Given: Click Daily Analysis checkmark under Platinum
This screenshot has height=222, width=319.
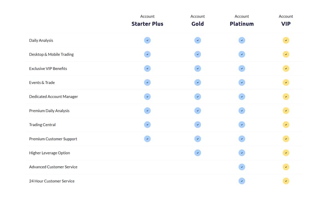Looking at the screenshot, I should click(x=242, y=40).
